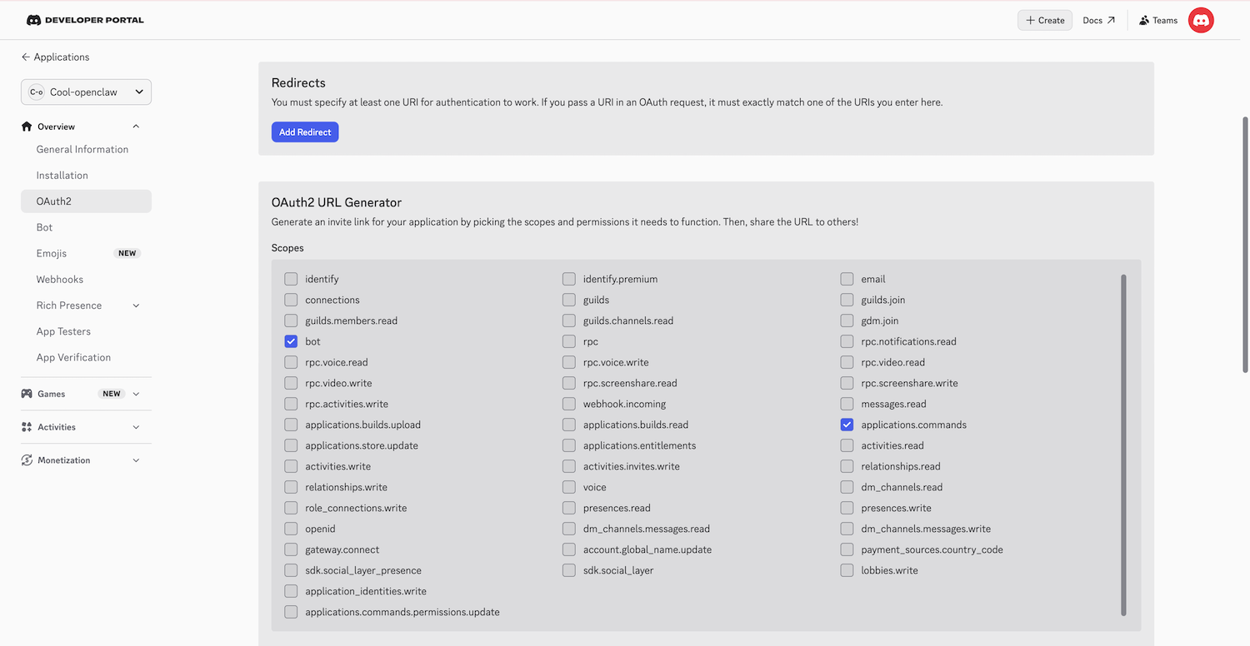Open the Cool-openclaw application selector
The height and width of the screenshot is (646, 1250).
click(86, 92)
